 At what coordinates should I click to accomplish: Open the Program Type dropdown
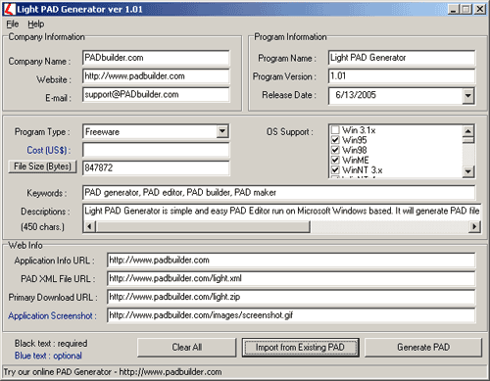pyautogui.click(x=222, y=131)
